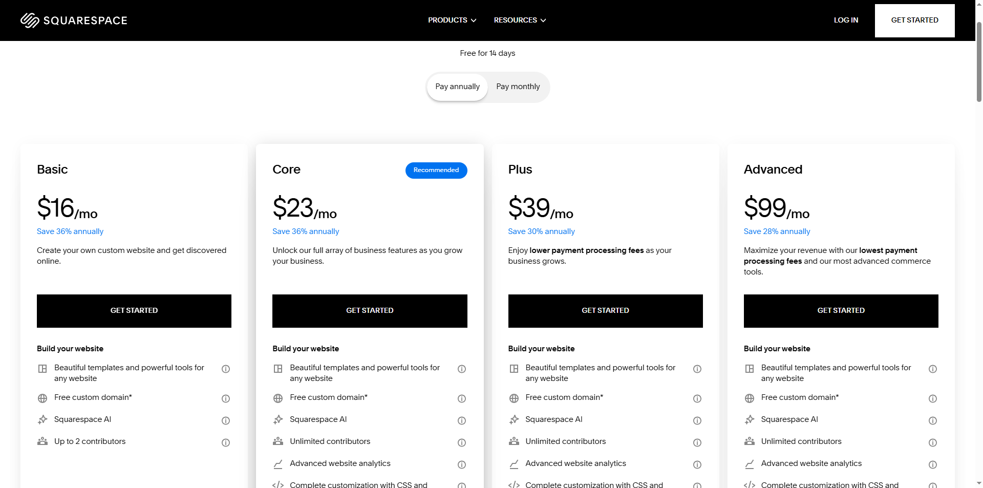Image resolution: width=983 pixels, height=488 pixels.
Task: Show info for Plus plan's Free custom domain
Action: coord(697,398)
